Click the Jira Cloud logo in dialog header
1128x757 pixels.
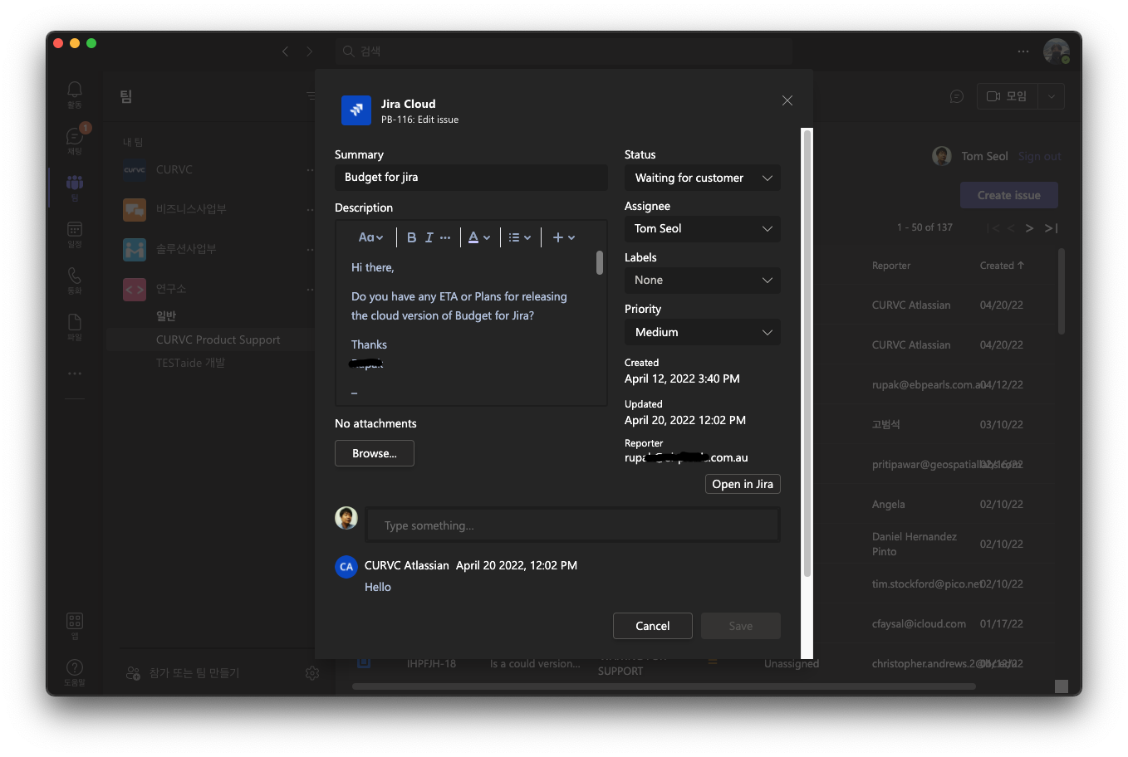(356, 110)
